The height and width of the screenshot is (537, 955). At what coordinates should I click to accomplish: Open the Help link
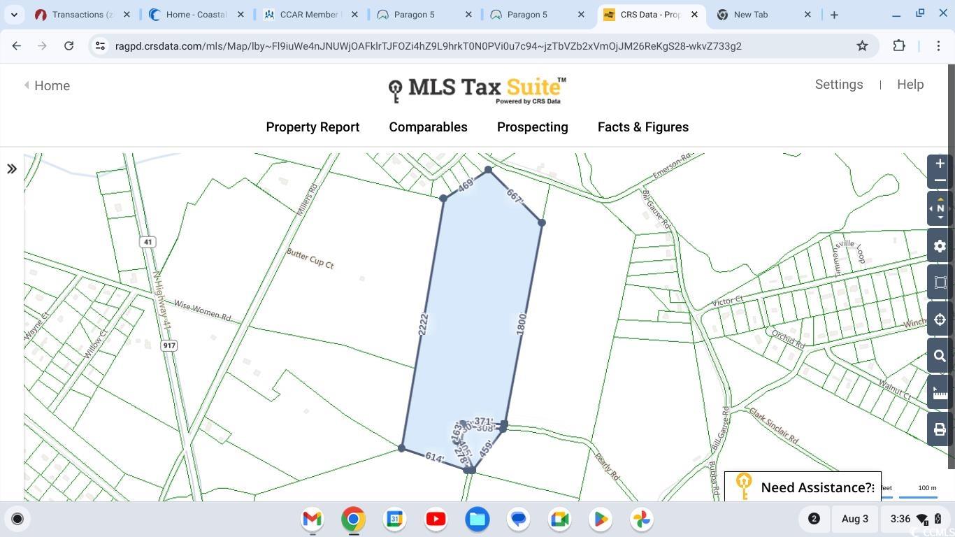point(910,85)
